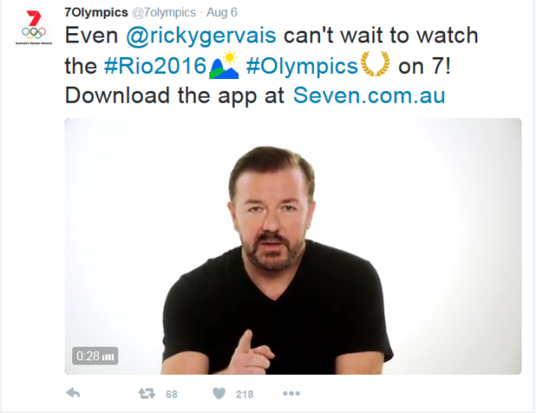Open the Aug 6 tweet timestamp
This screenshot has width=536, height=413.
pos(222,13)
